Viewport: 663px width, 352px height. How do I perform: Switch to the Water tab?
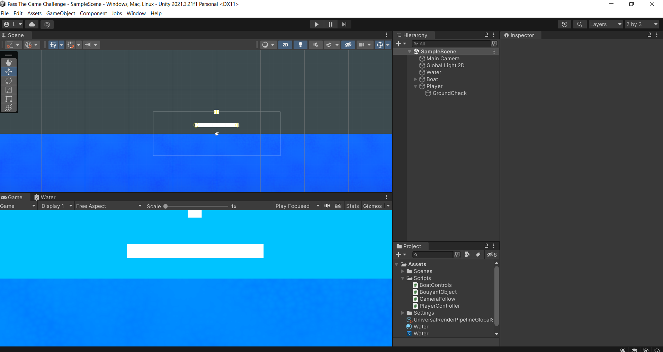point(47,197)
